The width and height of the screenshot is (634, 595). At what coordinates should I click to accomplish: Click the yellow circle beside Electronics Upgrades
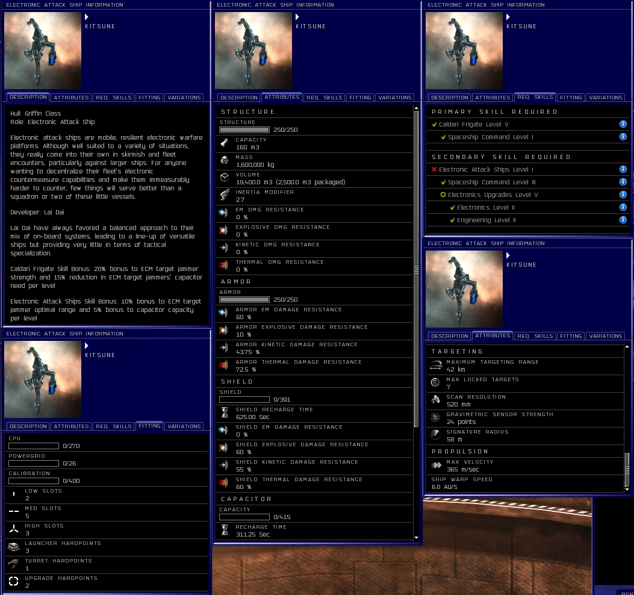click(x=443, y=195)
